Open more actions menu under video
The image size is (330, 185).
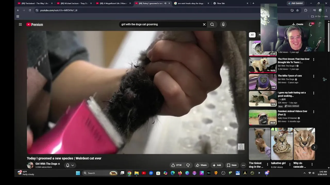[x=243, y=165]
